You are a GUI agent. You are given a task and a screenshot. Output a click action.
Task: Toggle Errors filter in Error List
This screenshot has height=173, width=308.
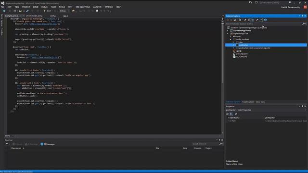(x=17, y=144)
